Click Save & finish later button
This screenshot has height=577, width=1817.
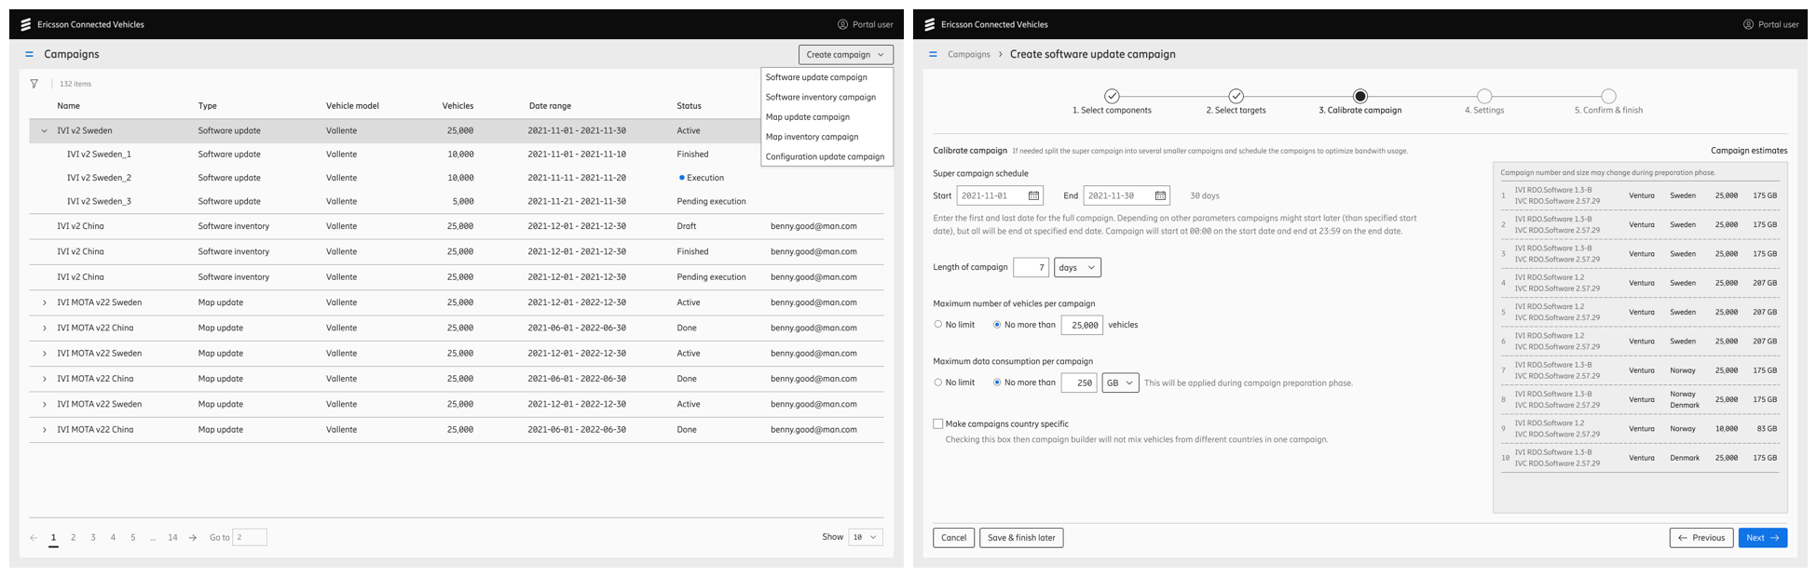click(x=1021, y=538)
